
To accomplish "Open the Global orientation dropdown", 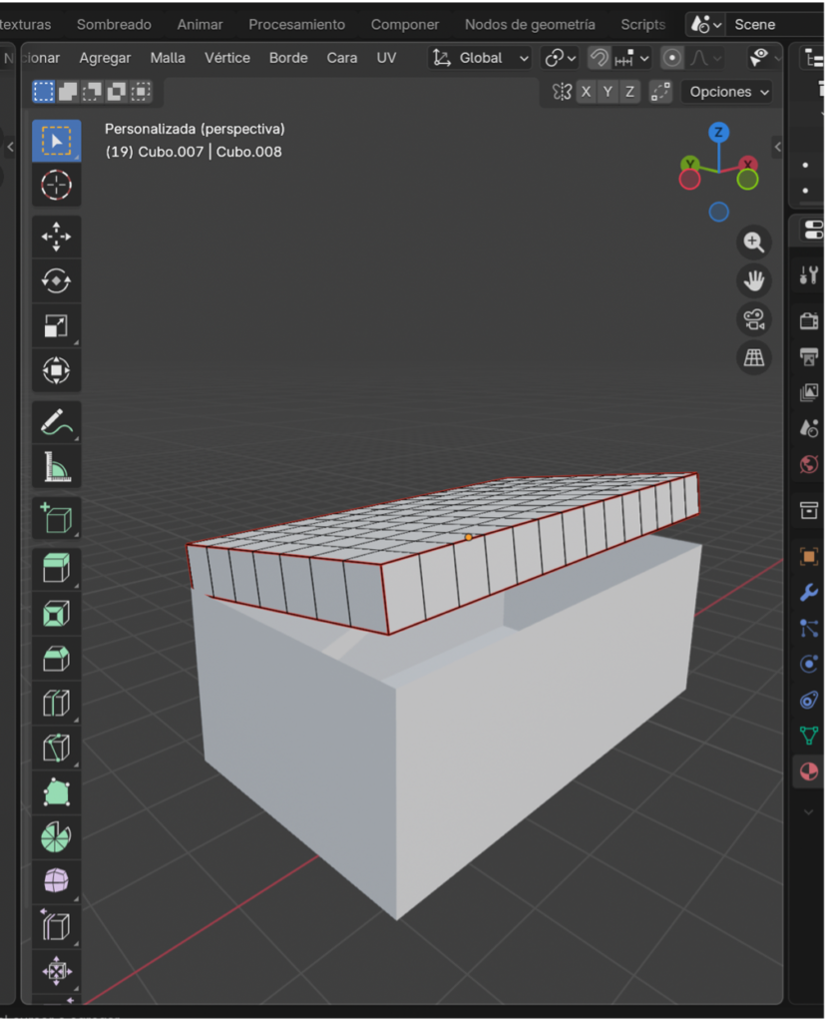I will 480,58.
